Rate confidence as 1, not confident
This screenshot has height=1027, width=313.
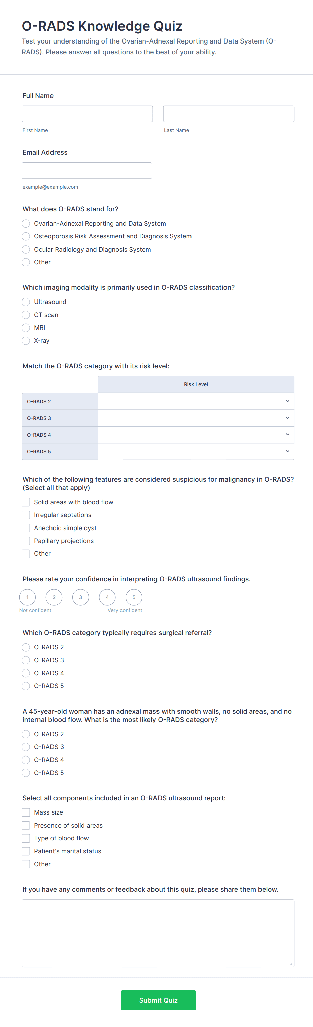pyautogui.click(x=28, y=597)
